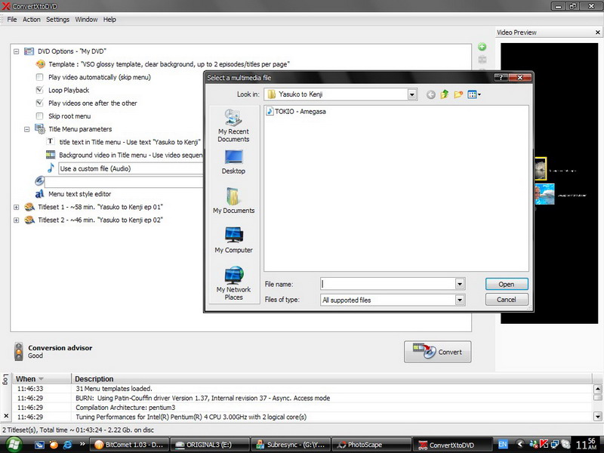The image size is (604, 453).
Task: Open My Documents in the places bar
Action: click(233, 201)
